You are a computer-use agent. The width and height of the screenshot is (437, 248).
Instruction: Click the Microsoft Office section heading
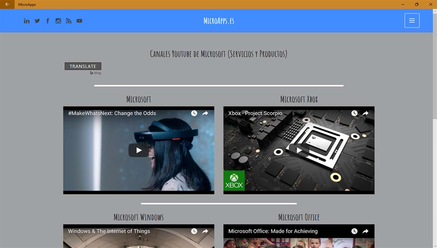[299, 217]
